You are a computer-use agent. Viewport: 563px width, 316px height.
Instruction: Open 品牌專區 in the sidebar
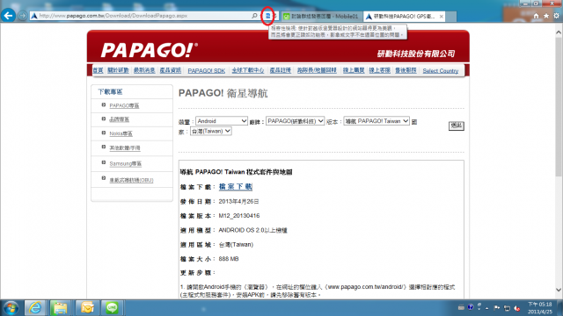tap(120, 119)
